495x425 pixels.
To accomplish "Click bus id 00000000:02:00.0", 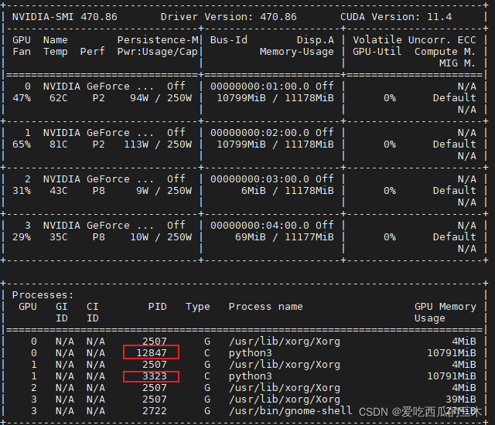I will point(260,133).
